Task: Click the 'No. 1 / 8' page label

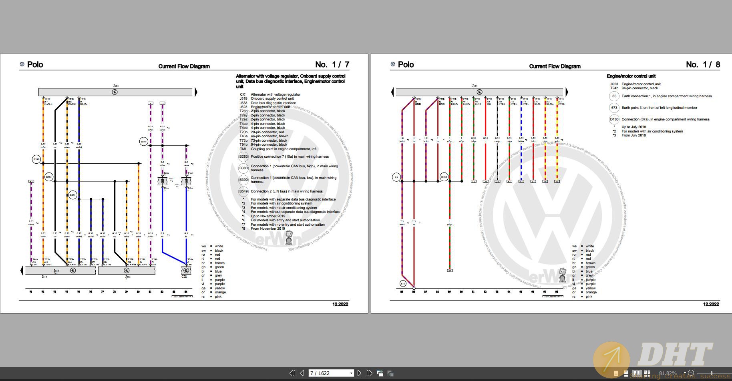Action: pyautogui.click(x=703, y=64)
